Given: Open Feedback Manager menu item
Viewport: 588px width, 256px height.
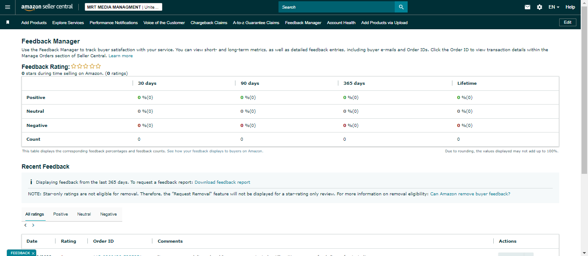Looking at the screenshot, I should (x=303, y=23).
